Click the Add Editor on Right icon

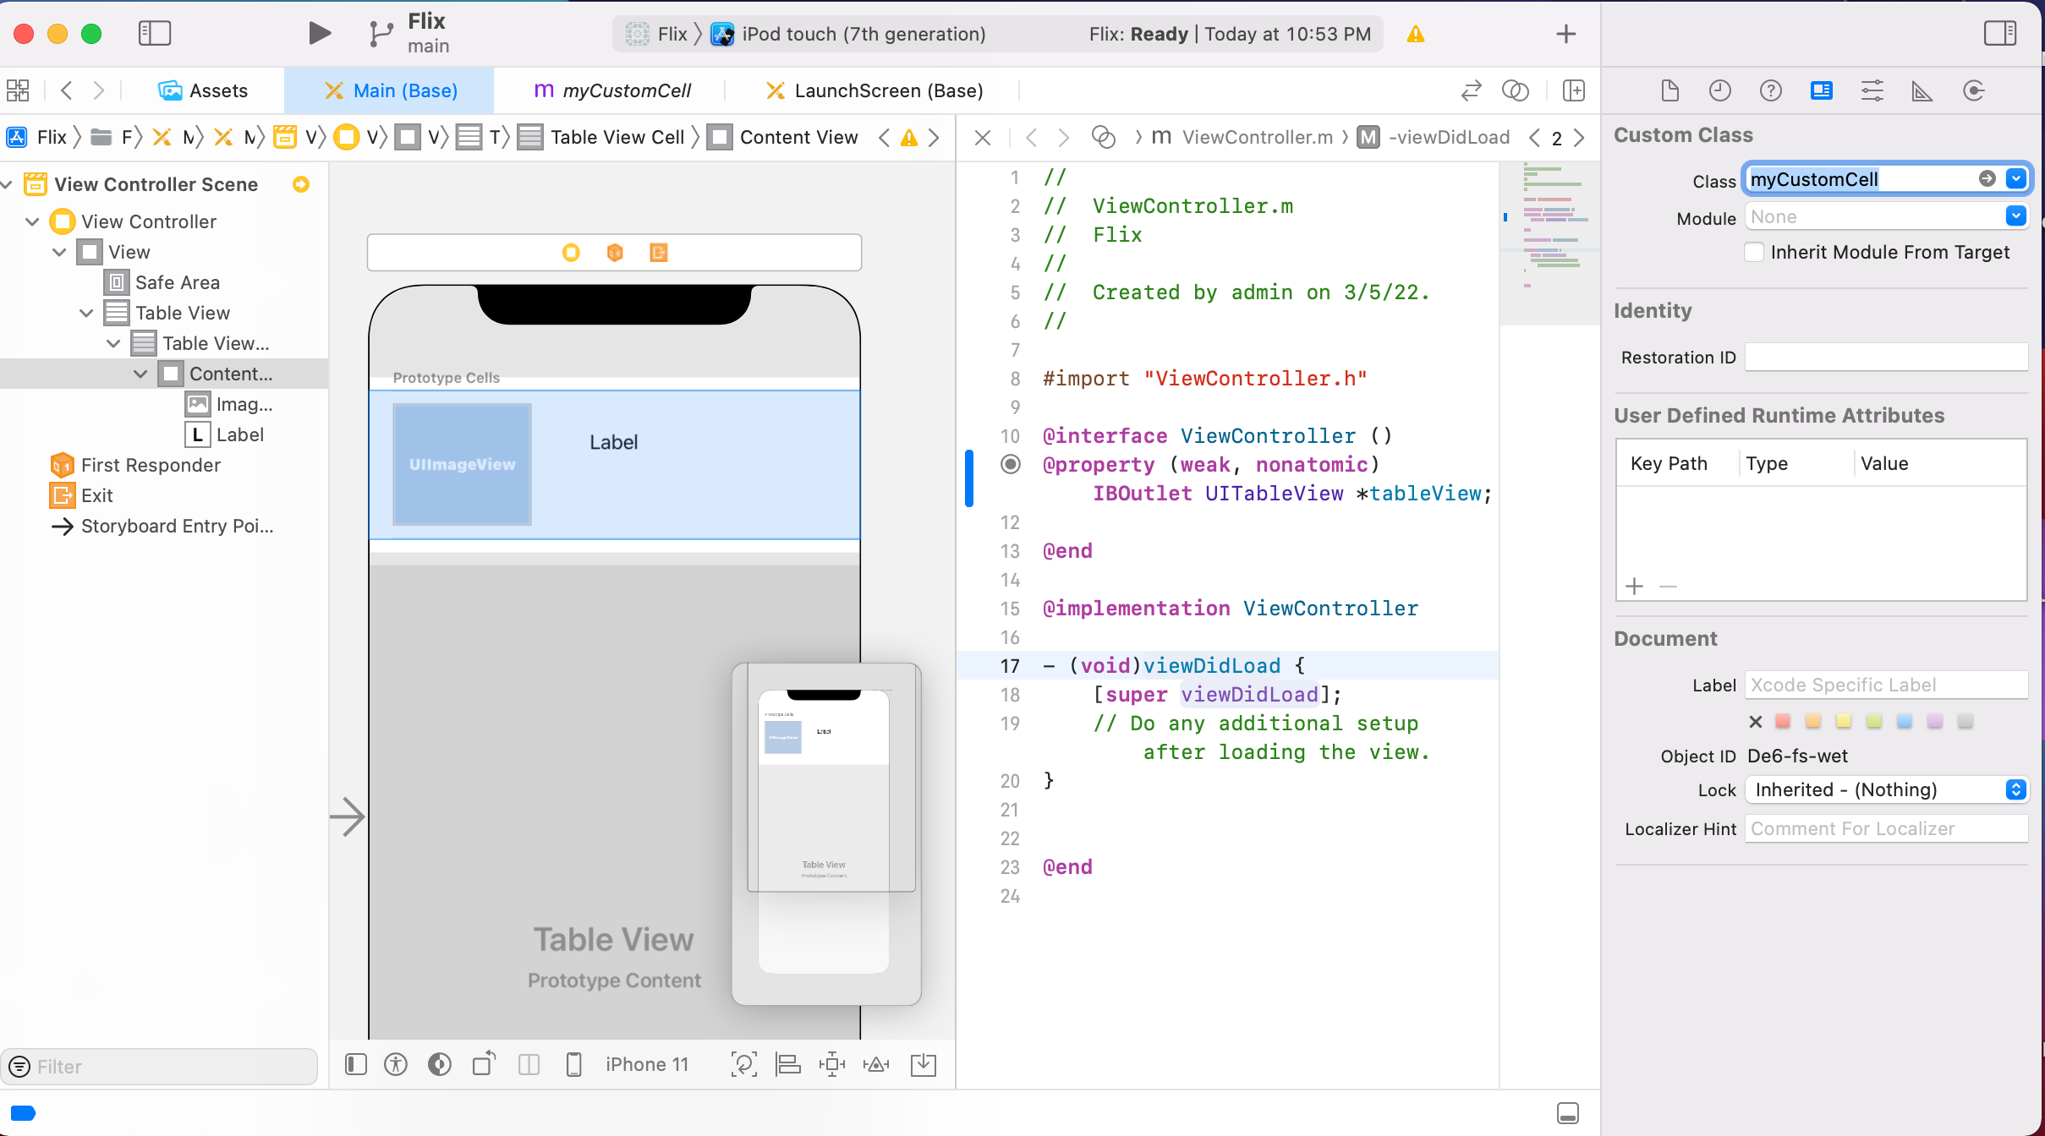[x=1574, y=90]
